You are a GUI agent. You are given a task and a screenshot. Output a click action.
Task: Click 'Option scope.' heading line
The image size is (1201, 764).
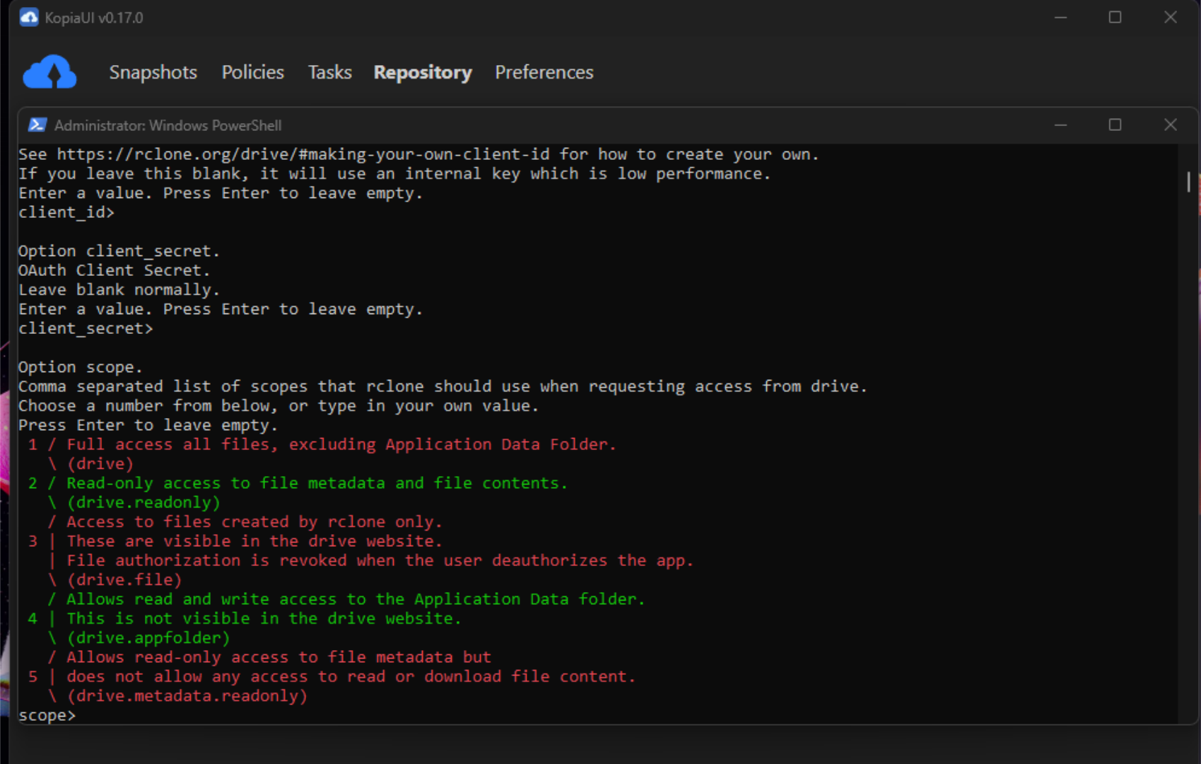point(81,367)
